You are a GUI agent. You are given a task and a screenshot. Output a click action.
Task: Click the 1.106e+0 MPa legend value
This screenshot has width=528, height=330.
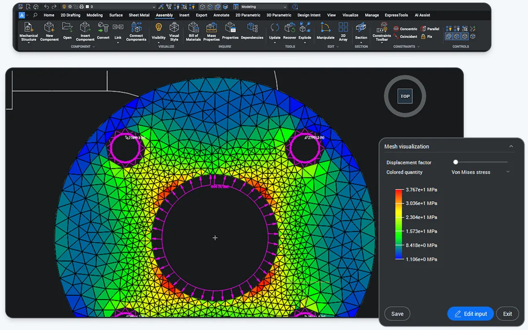(x=421, y=259)
